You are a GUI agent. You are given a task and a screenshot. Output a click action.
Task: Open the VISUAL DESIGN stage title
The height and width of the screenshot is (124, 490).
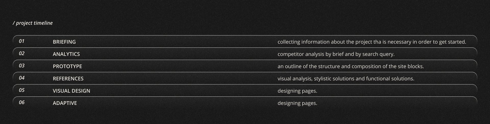71,91
